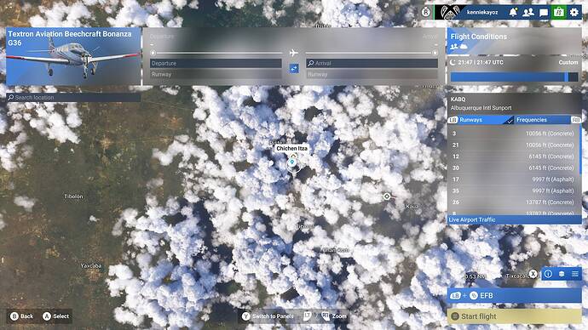
Task: Open the friends list icon
Action: (x=528, y=13)
